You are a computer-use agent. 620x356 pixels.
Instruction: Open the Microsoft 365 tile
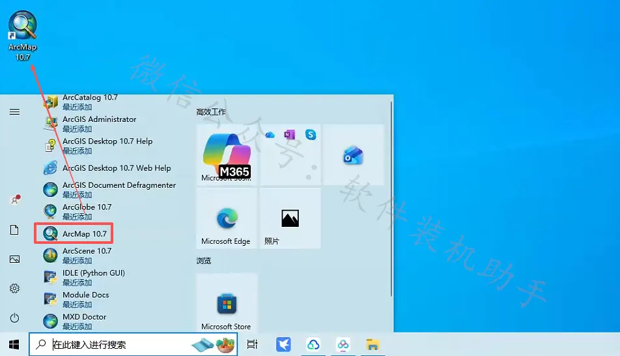(x=227, y=155)
